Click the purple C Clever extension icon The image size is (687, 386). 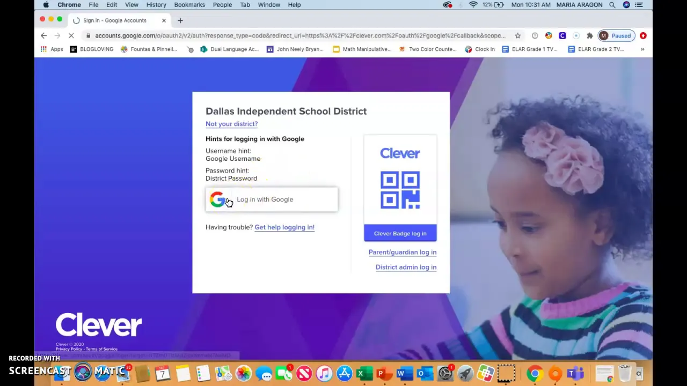pyautogui.click(x=562, y=35)
